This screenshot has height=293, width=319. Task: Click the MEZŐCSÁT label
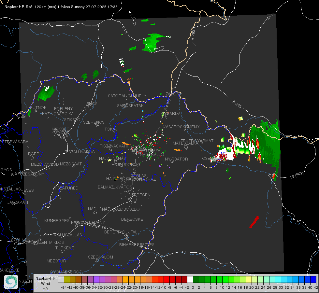pyautogui.click(x=71, y=164)
